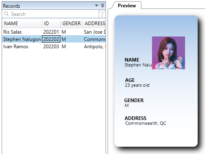Sort by the GENDER column header
205x154 pixels.
(72, 24)
